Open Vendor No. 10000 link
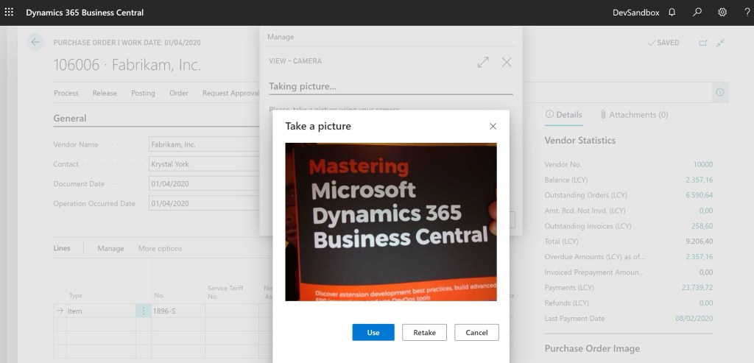The height and width of the screenshot is (363, 754). click(702, 165)
